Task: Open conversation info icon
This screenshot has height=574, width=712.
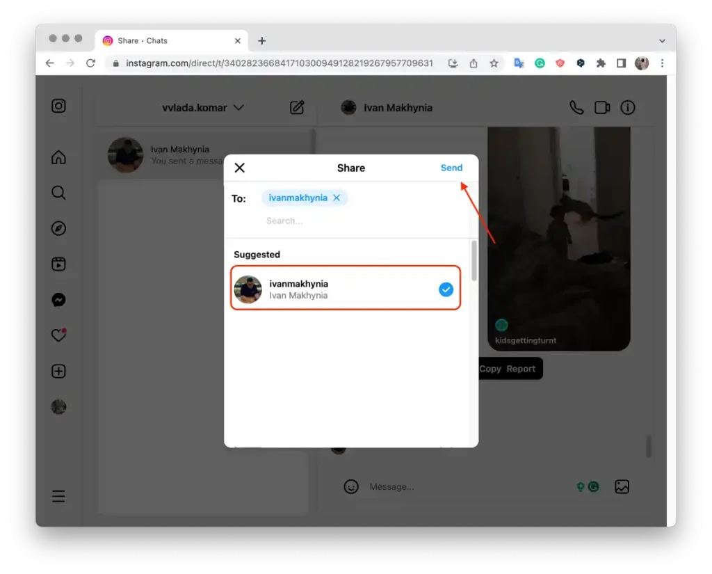Action: [x=628, y=108]
